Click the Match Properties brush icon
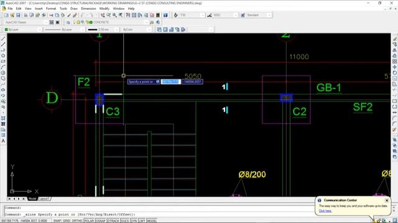 click(69, 15)
